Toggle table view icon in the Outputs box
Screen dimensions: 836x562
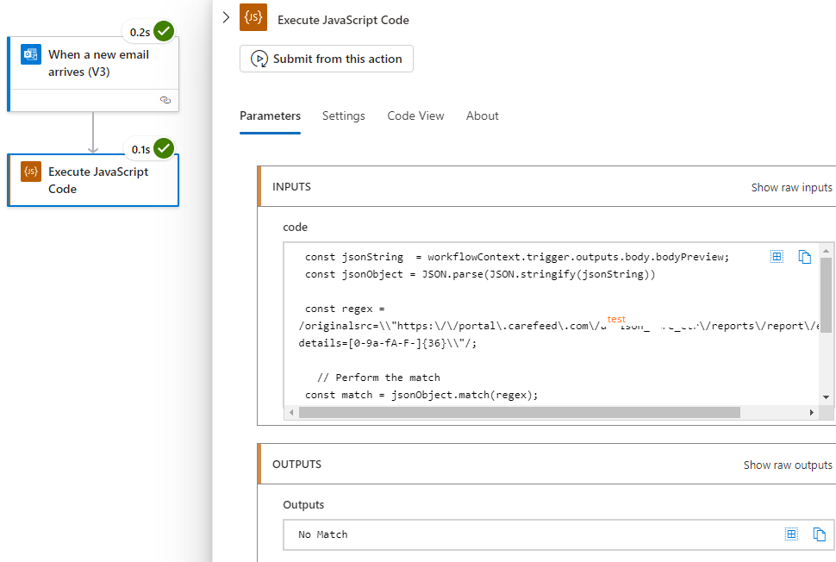[792, 534]
